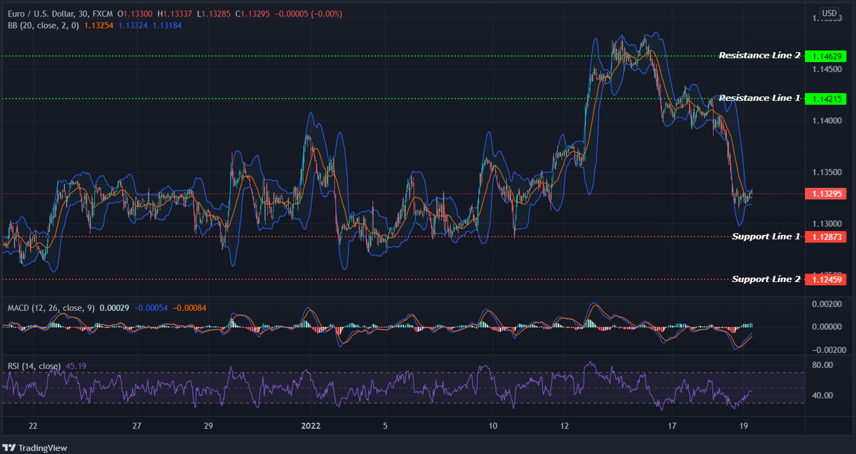Select the 'Euro / U.S. Dollar' symbol title

click(38, 14)
